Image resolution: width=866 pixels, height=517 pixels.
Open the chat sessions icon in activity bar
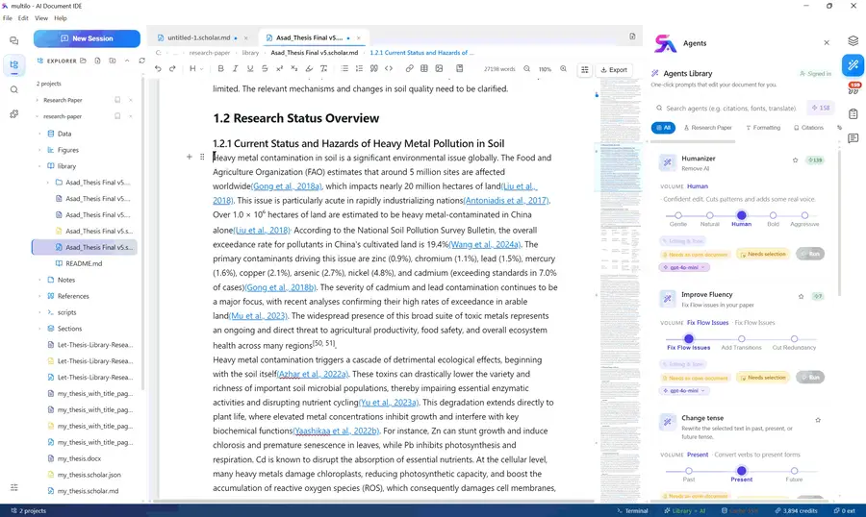pyautogui.click(x=14, y=40)
